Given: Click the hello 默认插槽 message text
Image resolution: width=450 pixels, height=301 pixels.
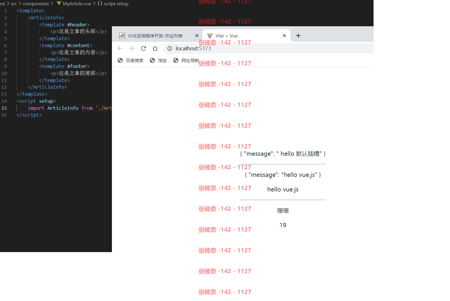Looking at the screenshot, I should point(283,154).
